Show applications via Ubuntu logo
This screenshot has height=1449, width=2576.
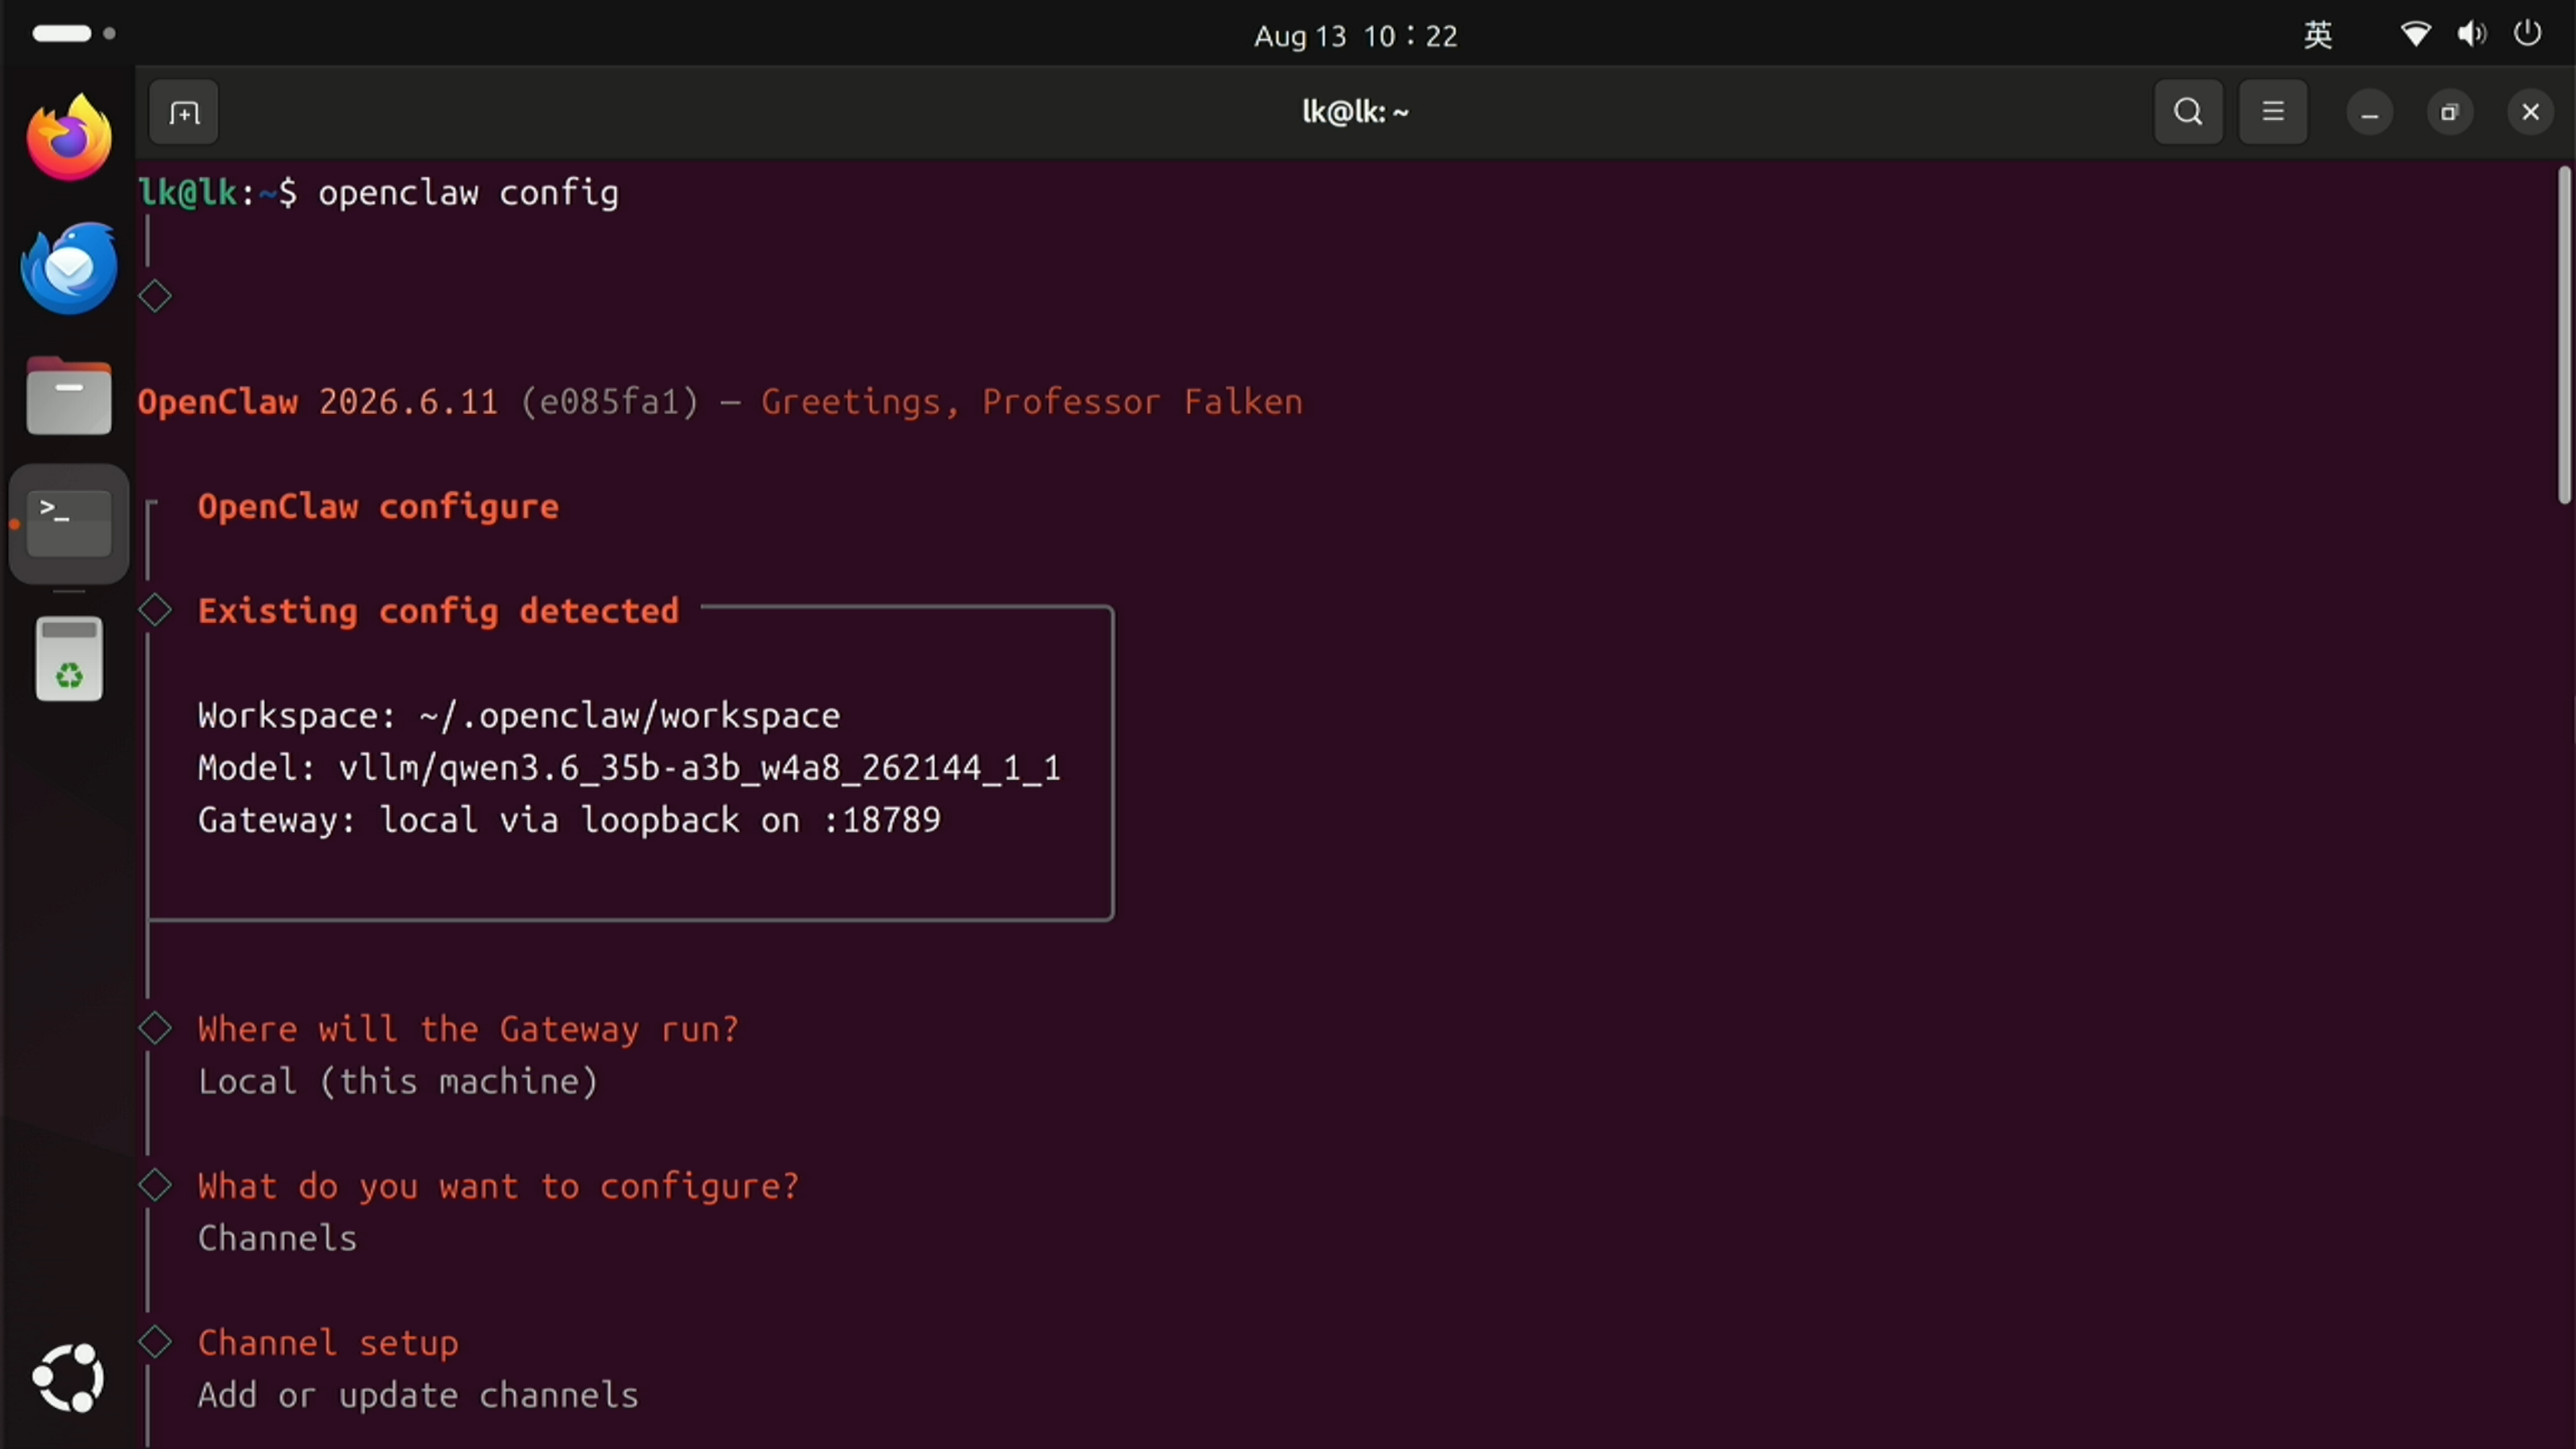coord(69,1378)
